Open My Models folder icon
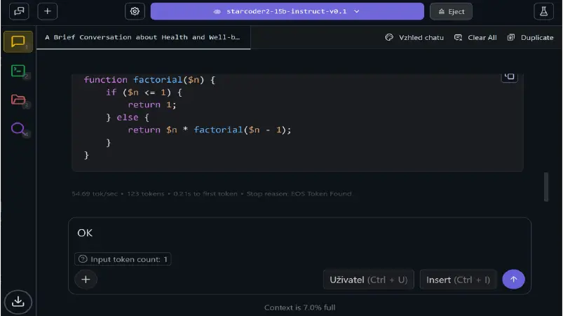563x316 pixels. pos(18,99)
